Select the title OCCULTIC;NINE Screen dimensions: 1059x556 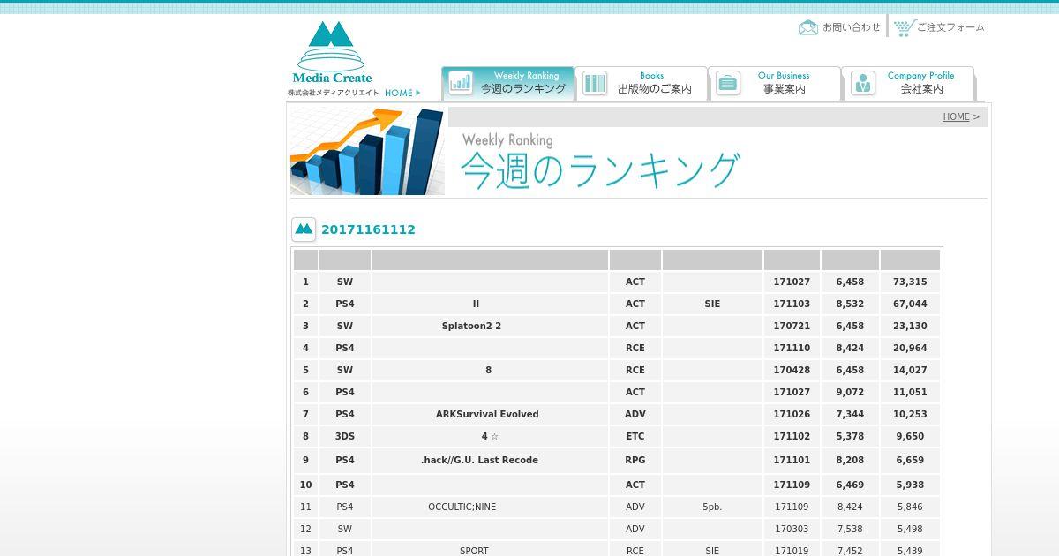pyautogui.click(x=462, y=507)
